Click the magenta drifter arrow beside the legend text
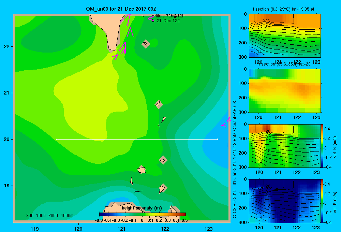 [150, 18]
